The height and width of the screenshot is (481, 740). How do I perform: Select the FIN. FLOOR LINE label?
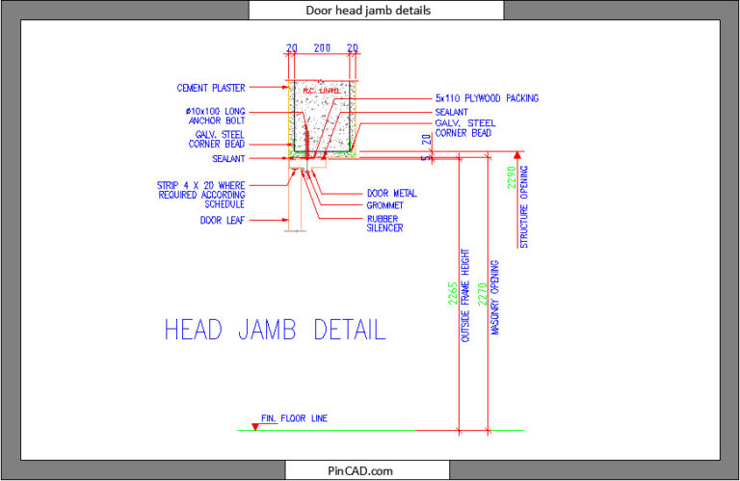[x=294, y=418]
